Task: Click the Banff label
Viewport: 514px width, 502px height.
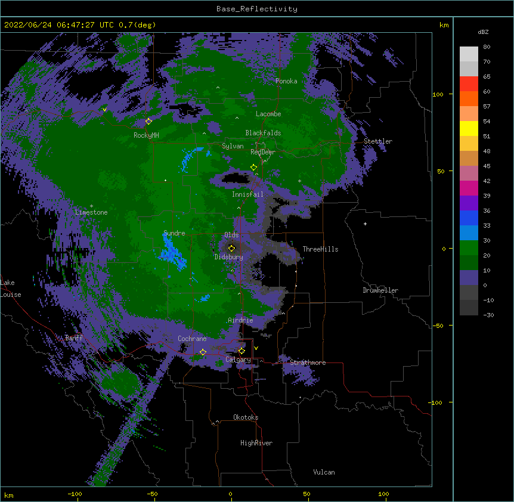Action: [x=74, y=338]
